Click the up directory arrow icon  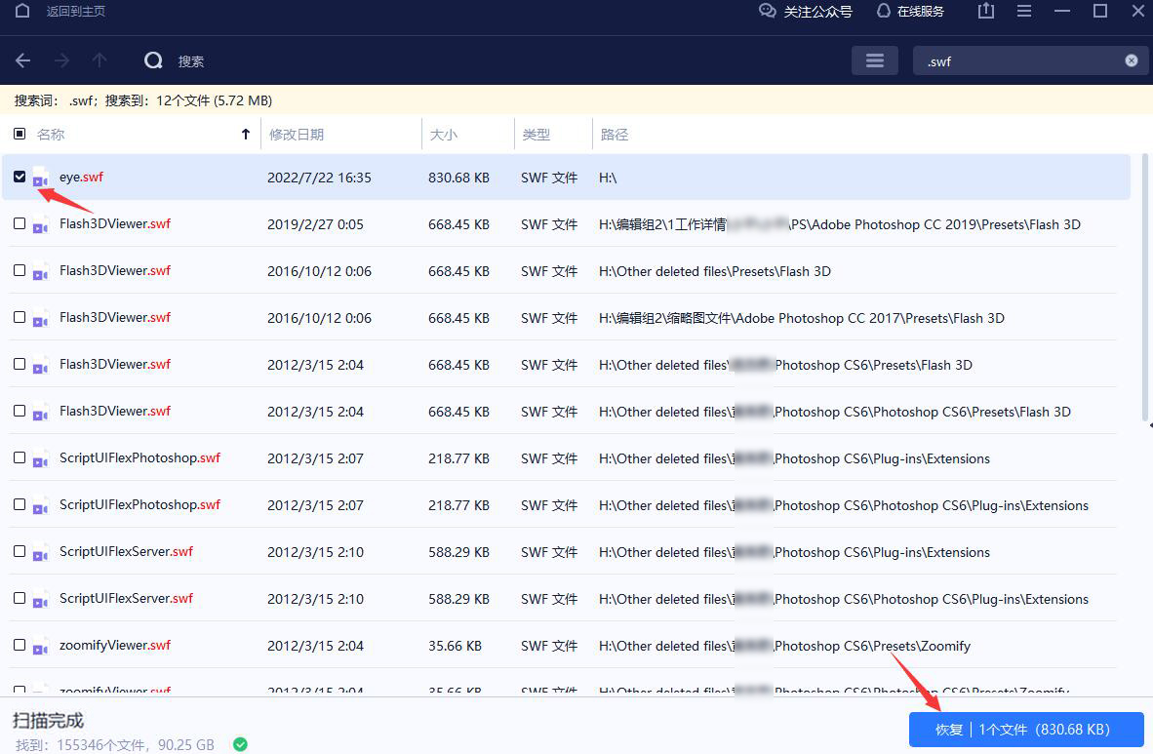tap(99, 60)
